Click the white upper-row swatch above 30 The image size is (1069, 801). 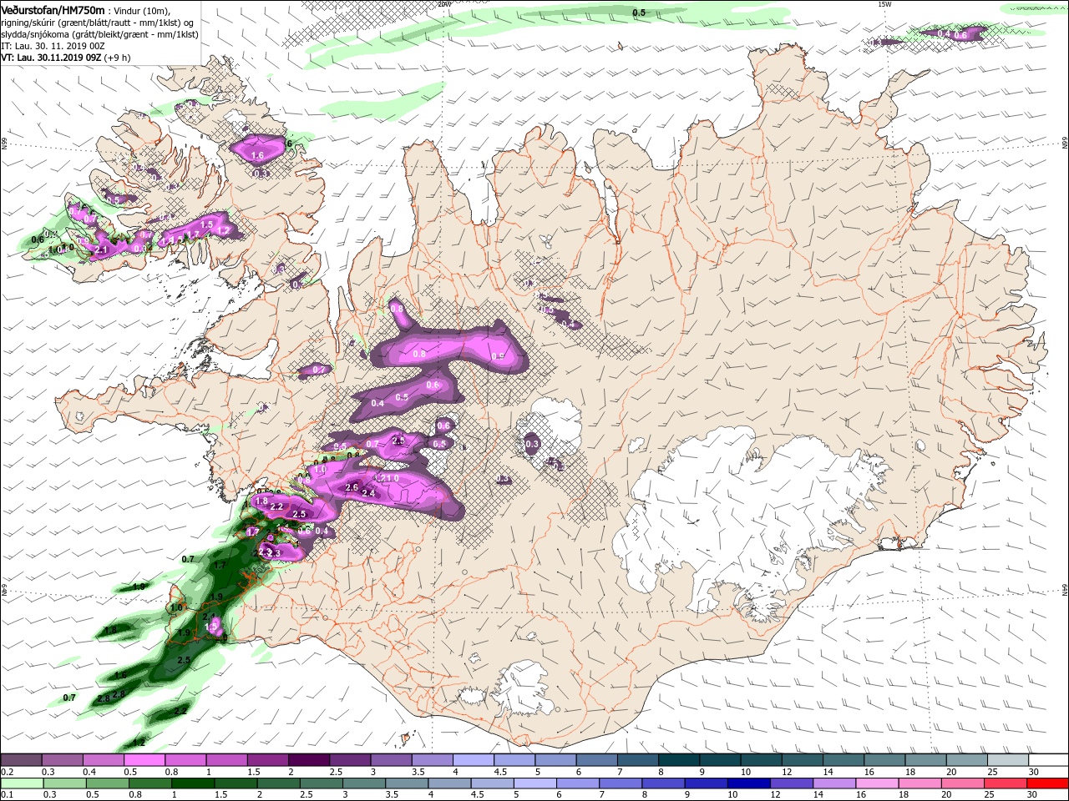point(1047,760)
